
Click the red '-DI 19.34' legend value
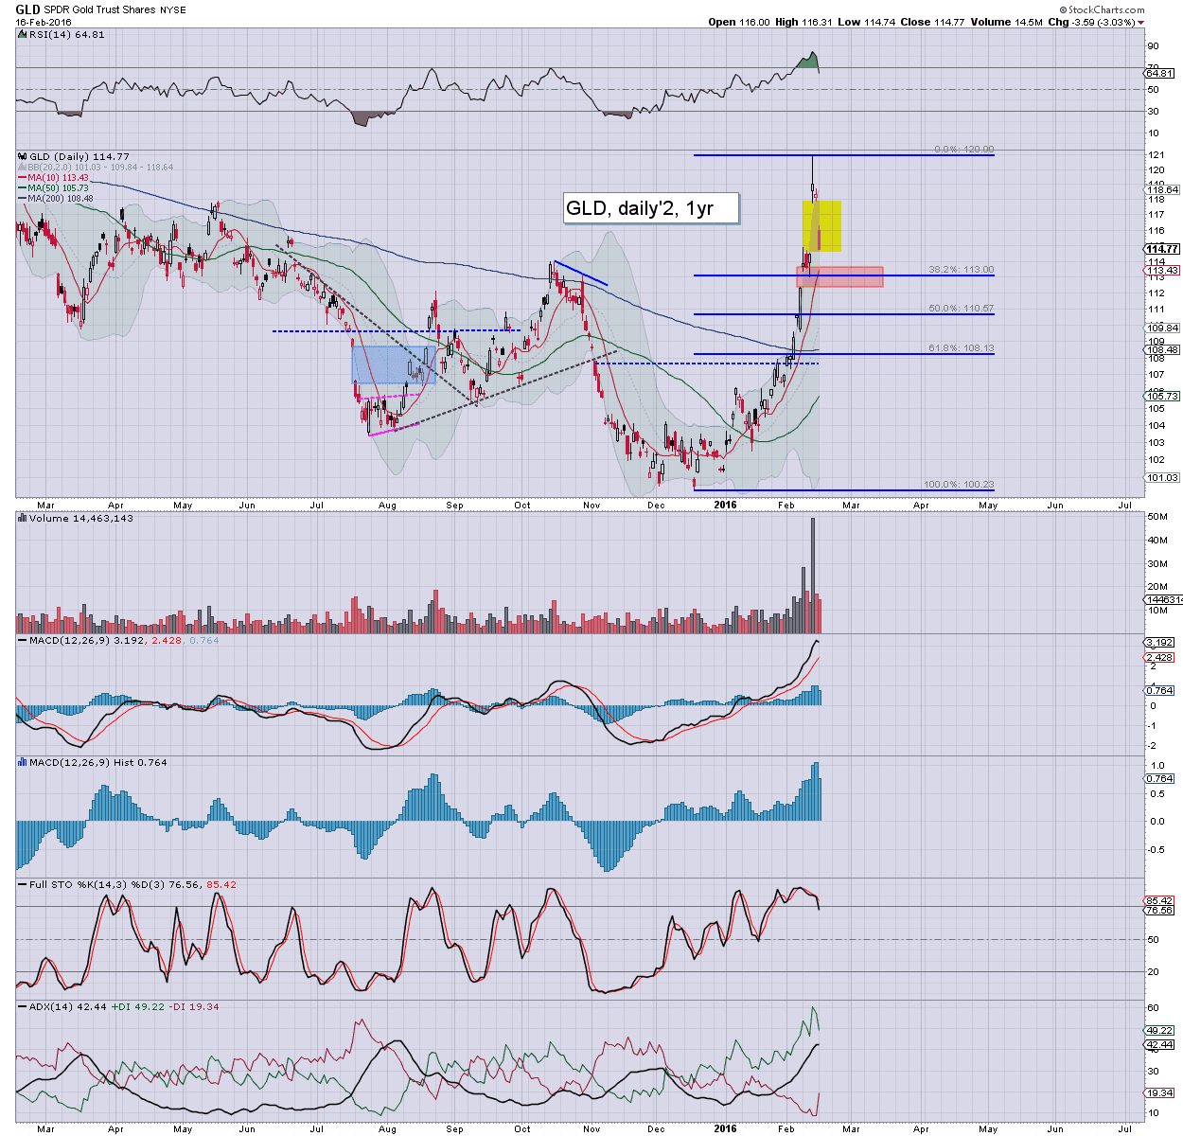point(194,1006)
